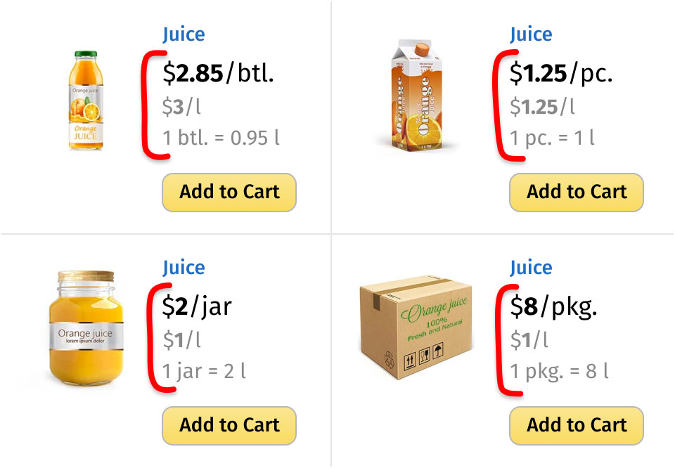
Task: Click the 1 btl. = 0.95 l conversion text
Action: [x=221, y=138]
